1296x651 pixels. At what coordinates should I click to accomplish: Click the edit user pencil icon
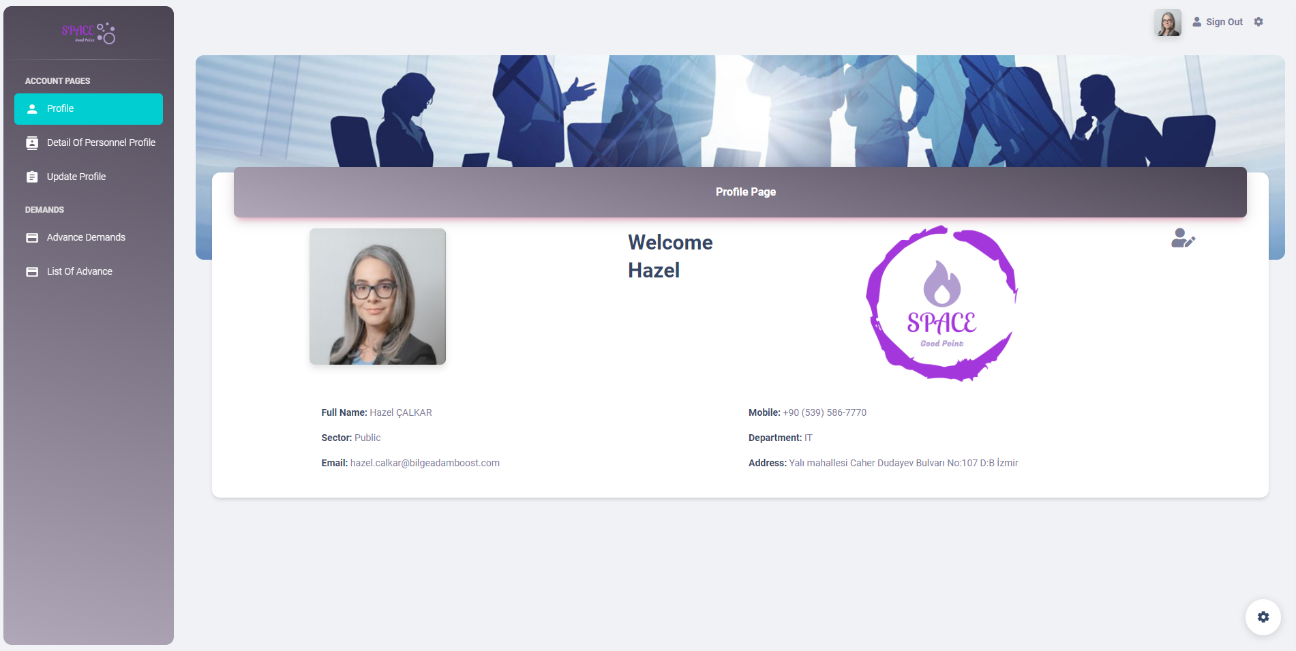pyautogui.click(x=1183, y=238)
